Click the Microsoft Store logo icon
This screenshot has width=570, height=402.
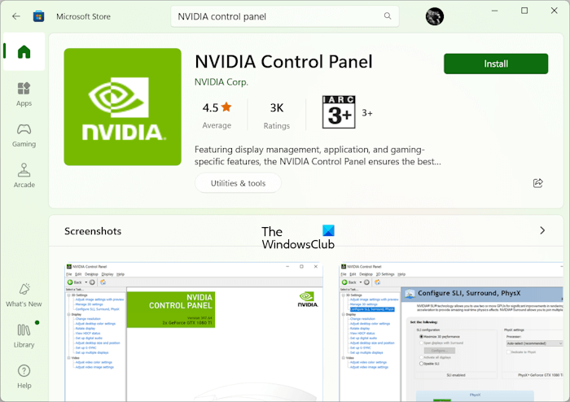38,16
